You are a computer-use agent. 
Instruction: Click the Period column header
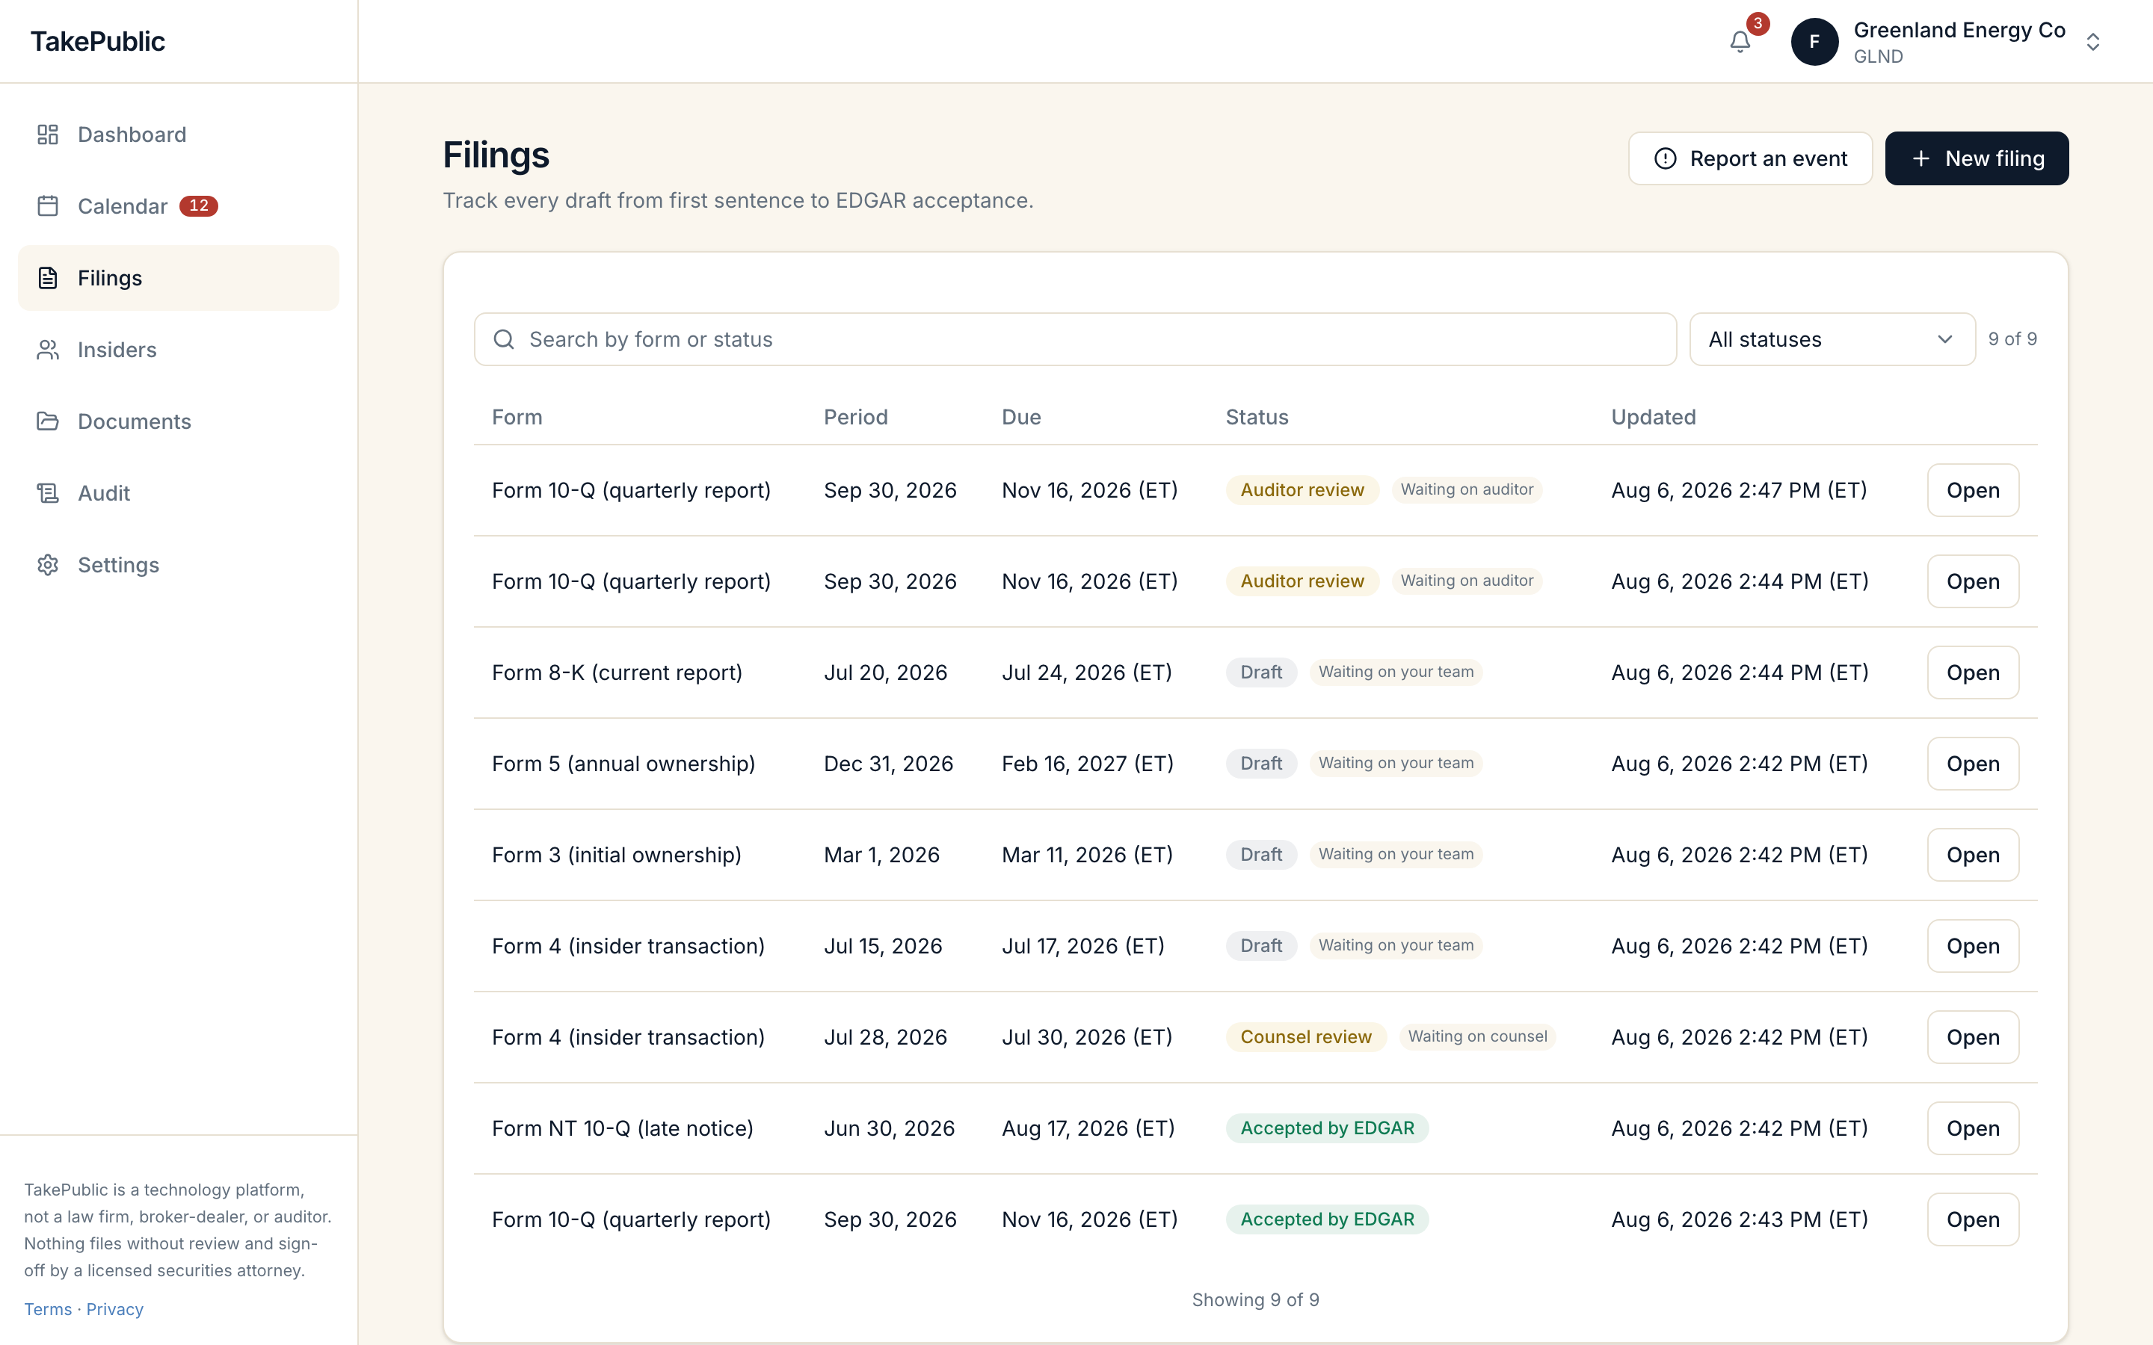[x=855, y=417]
